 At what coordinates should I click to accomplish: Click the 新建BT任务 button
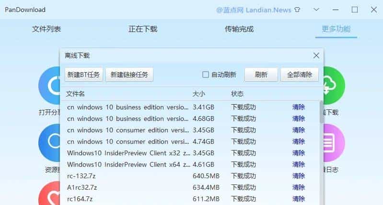[83, 75]
